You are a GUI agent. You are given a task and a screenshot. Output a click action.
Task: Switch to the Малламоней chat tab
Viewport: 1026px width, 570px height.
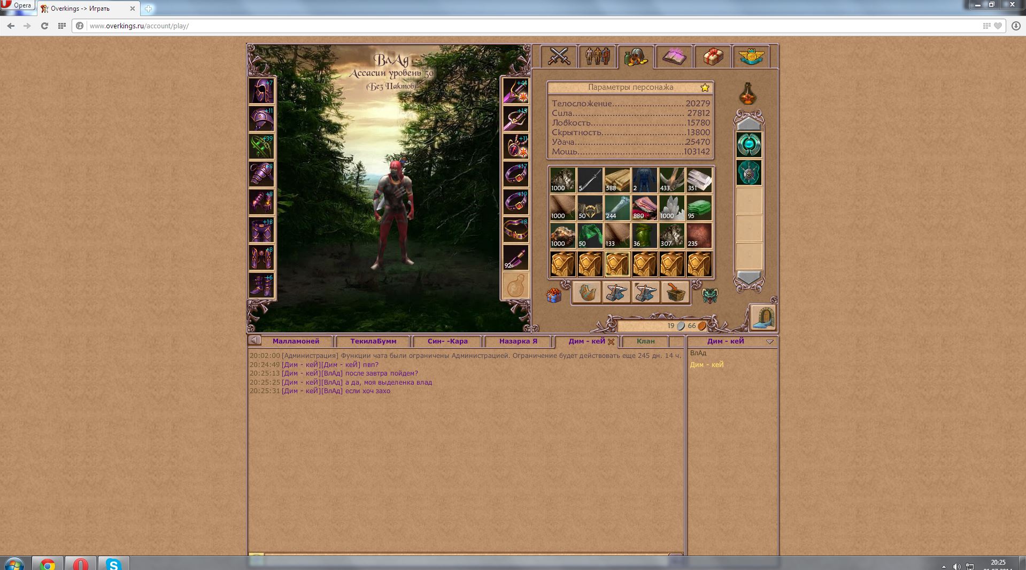point(296,341)
